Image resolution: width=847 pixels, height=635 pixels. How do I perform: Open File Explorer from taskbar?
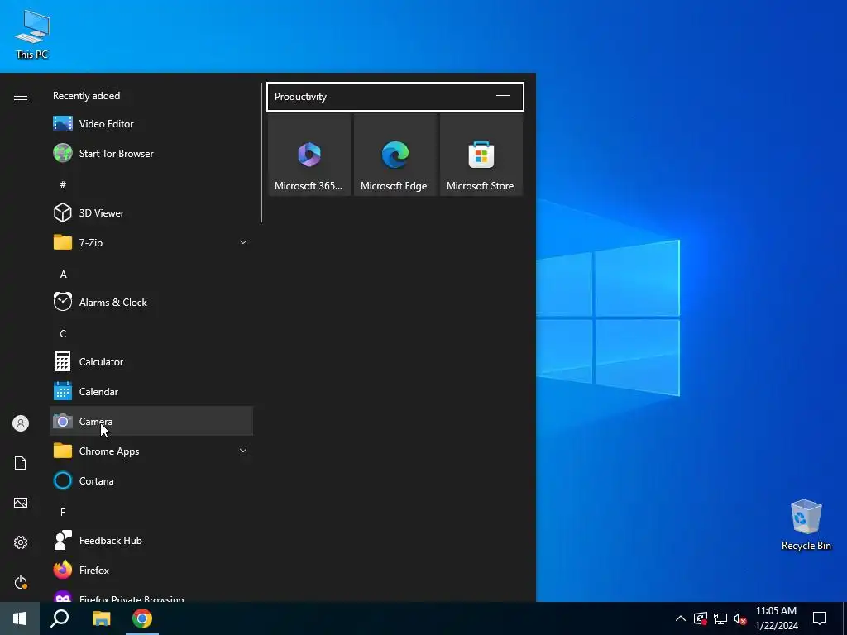(x=101, y=618)
